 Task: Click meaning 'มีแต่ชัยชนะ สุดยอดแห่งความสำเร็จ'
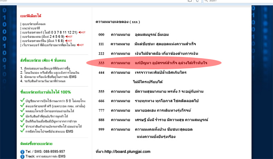tap(165, 44)
